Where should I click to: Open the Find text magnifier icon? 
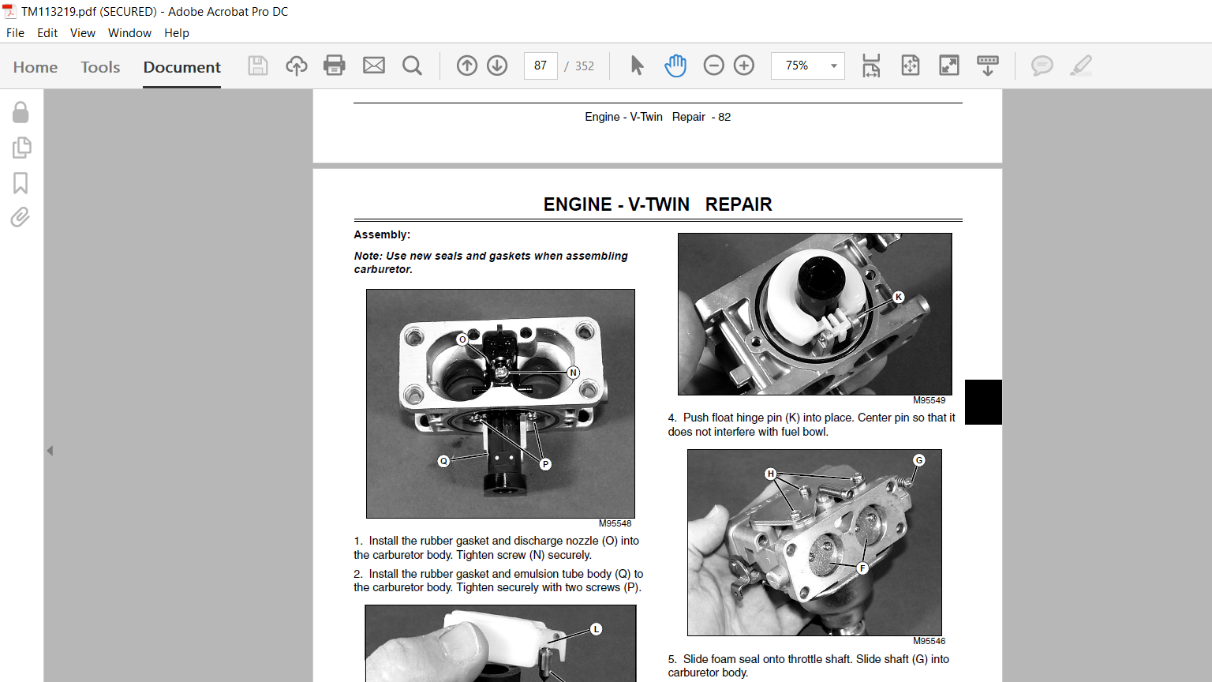[412, 66]
